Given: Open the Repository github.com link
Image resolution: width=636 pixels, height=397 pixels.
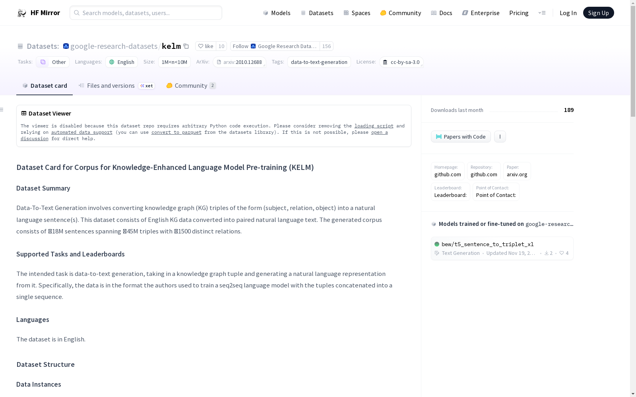Looking at the screenshot, I should click(x=484, y=171).
